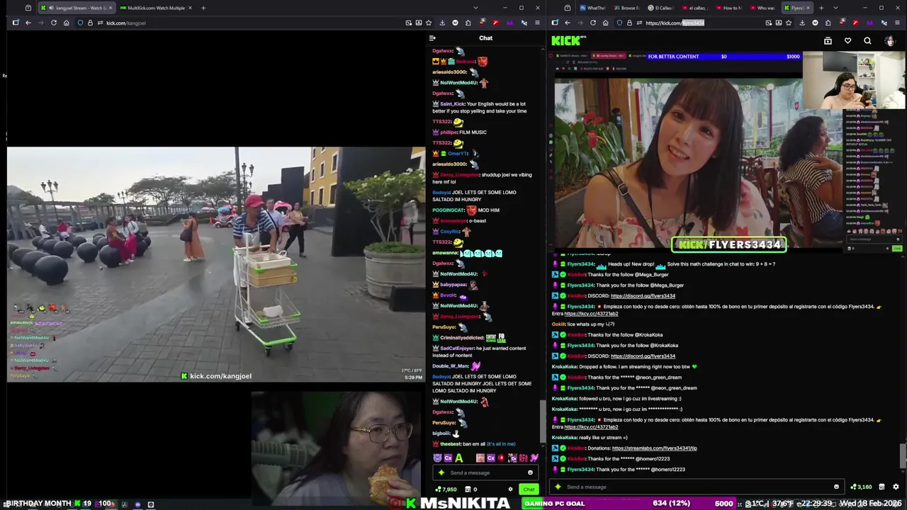The height and width of the screenshot is (510, 907).
Task: Switch to the WhatThe tab in right browser
Action: 592,8
